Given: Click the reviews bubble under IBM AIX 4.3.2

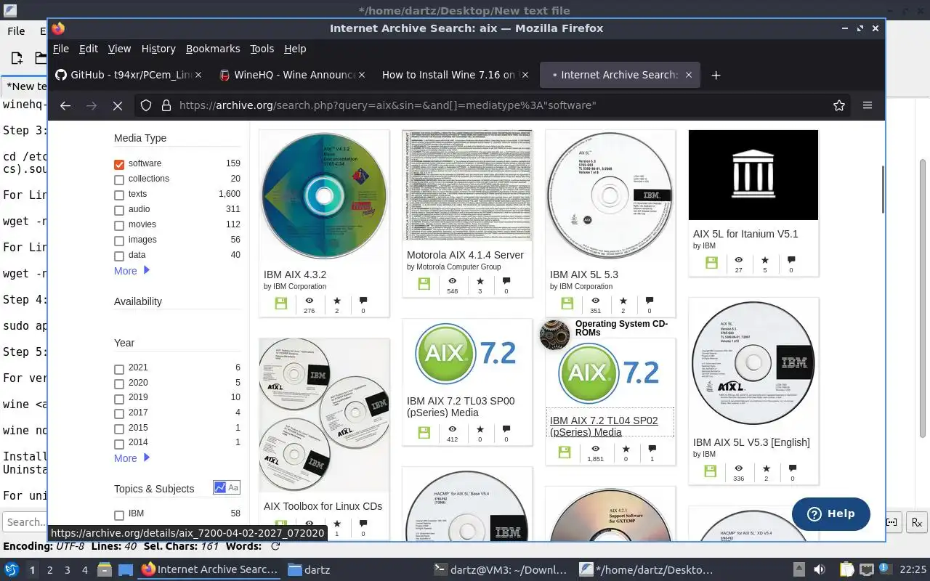Looking at the screenshot, I should 363,301.
